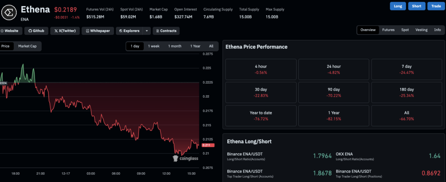
Task: Click the blue Trade button
Action: [x=435, y=6]
